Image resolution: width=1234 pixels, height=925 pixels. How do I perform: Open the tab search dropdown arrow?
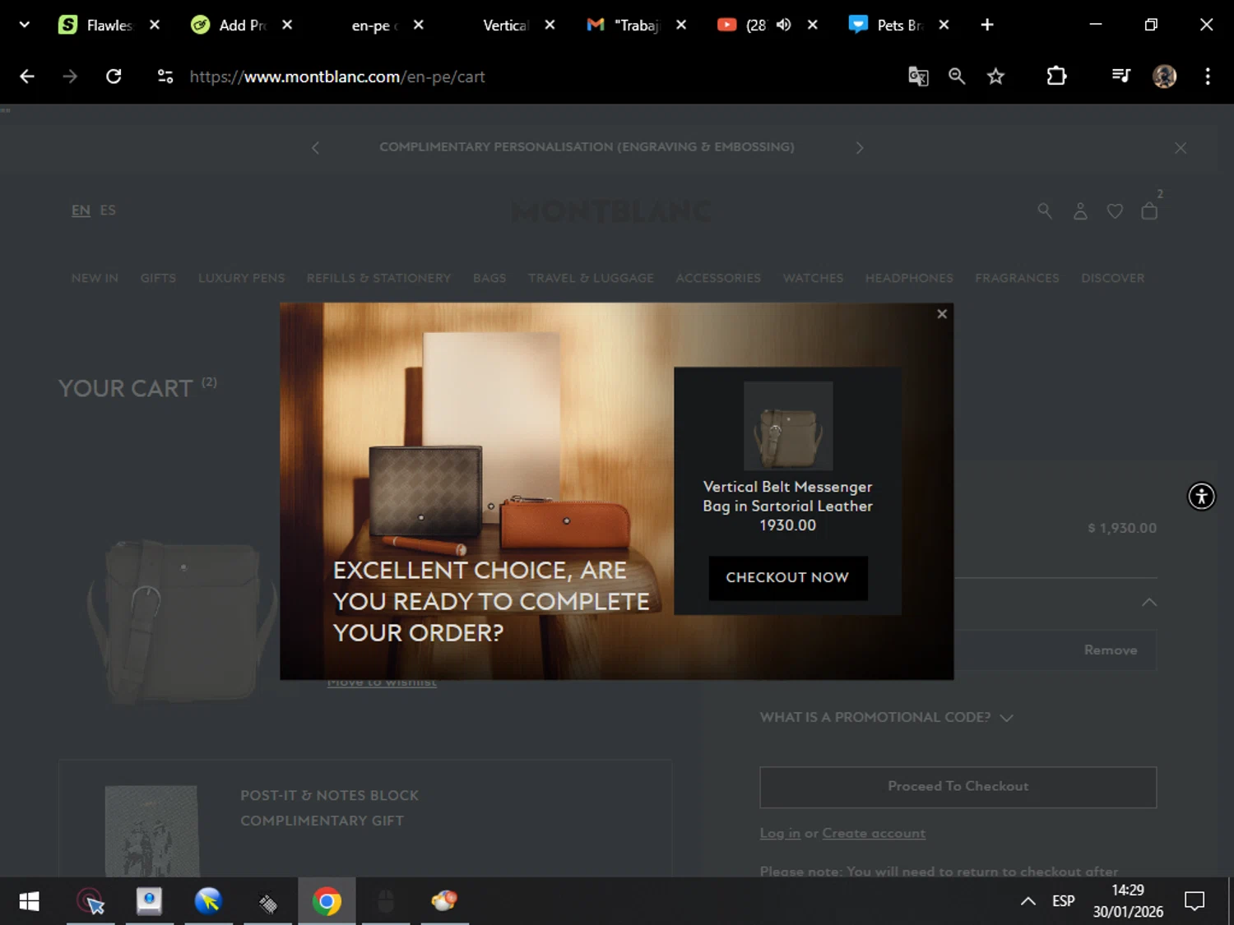25,25
